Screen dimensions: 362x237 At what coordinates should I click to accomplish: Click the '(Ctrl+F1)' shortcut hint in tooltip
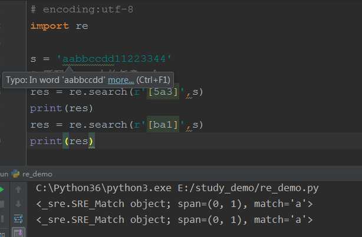click(x=153, y=80)
